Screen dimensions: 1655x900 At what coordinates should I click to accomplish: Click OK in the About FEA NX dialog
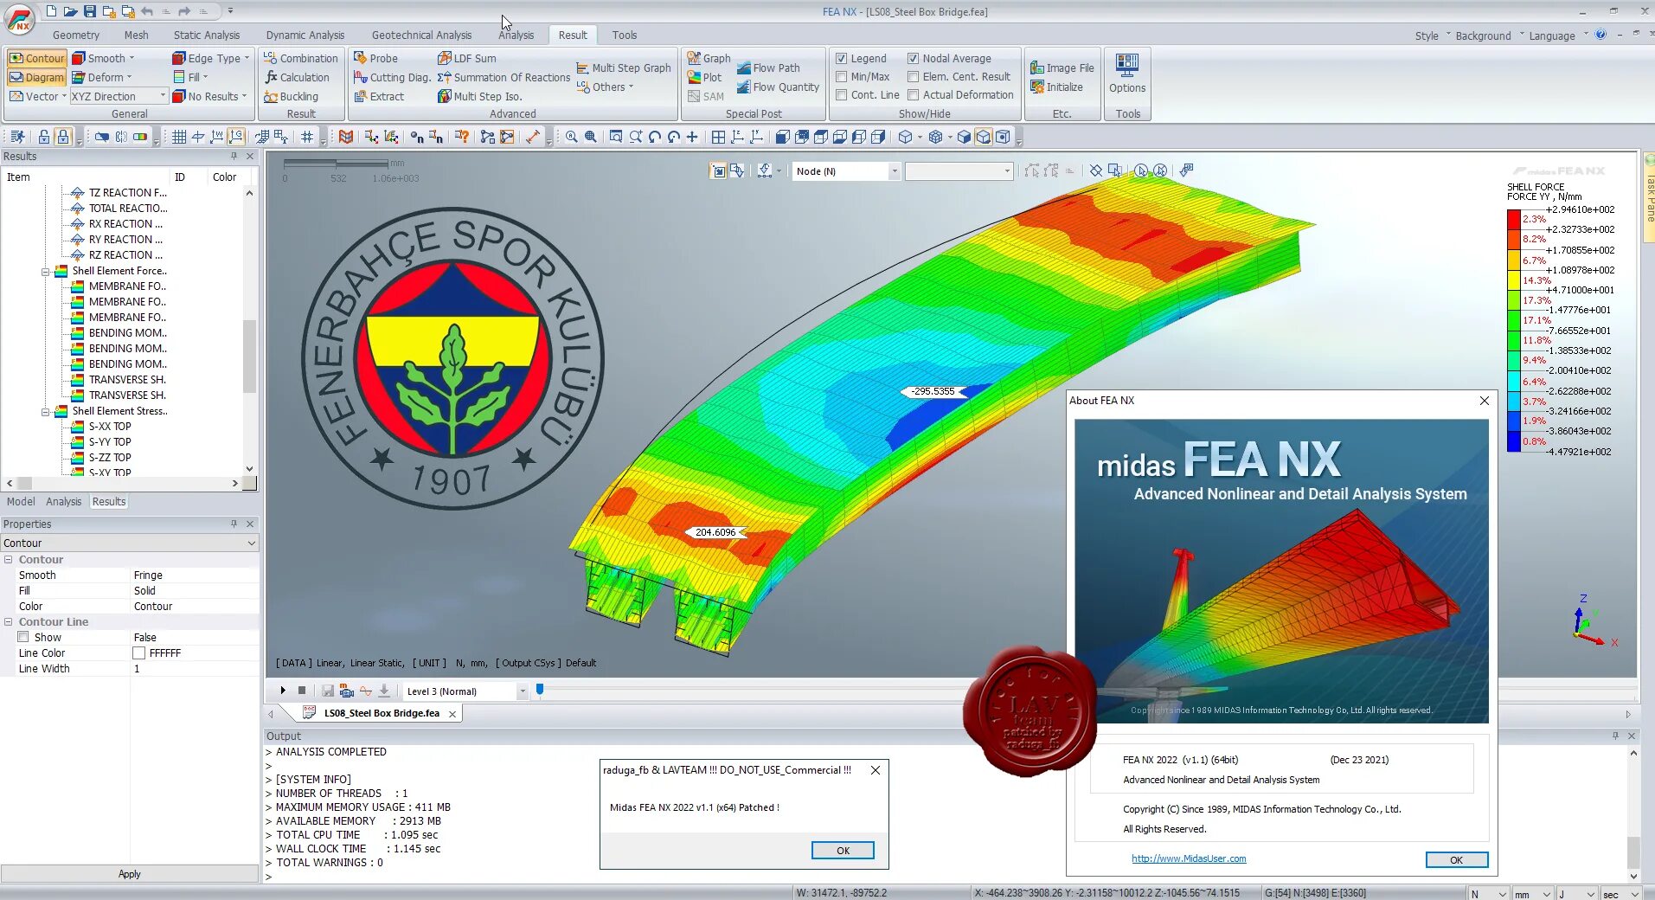coord(1457,860)
